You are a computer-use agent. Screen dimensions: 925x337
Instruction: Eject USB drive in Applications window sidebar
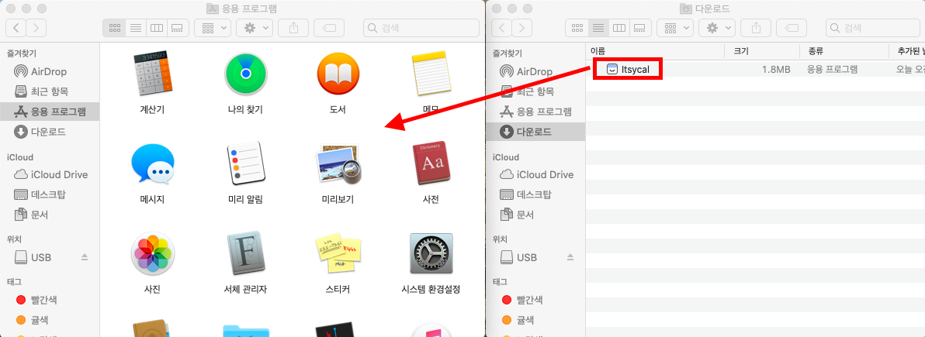tap(85, 257)
